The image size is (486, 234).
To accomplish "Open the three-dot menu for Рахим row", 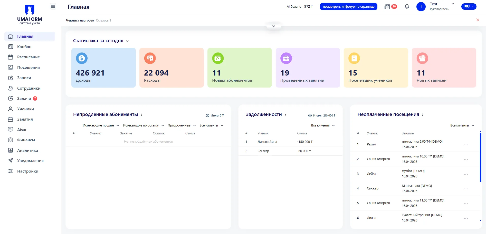I will (x=465, y=145).
